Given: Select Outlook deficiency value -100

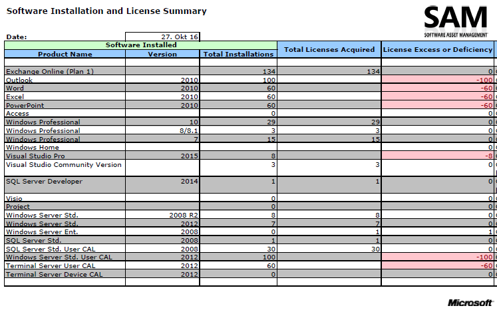Looking at the screenshot, I should pos(438,80).
